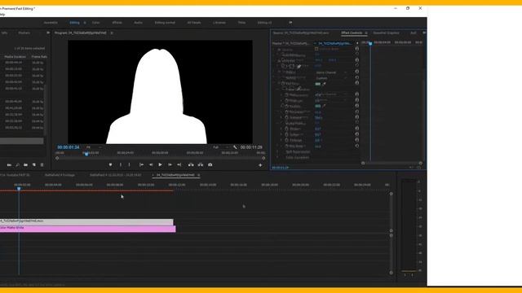522x293 pixels.
Task: Open the Essential Graphics tab
Action: (386, 33)
